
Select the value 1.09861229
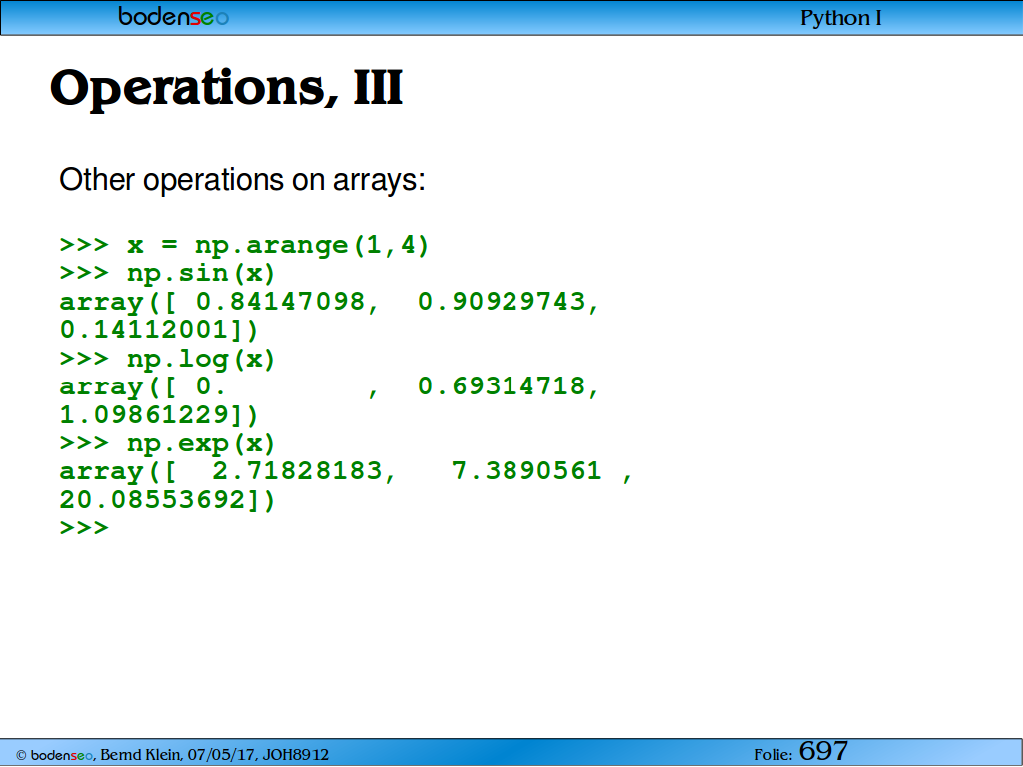[144, 414]
